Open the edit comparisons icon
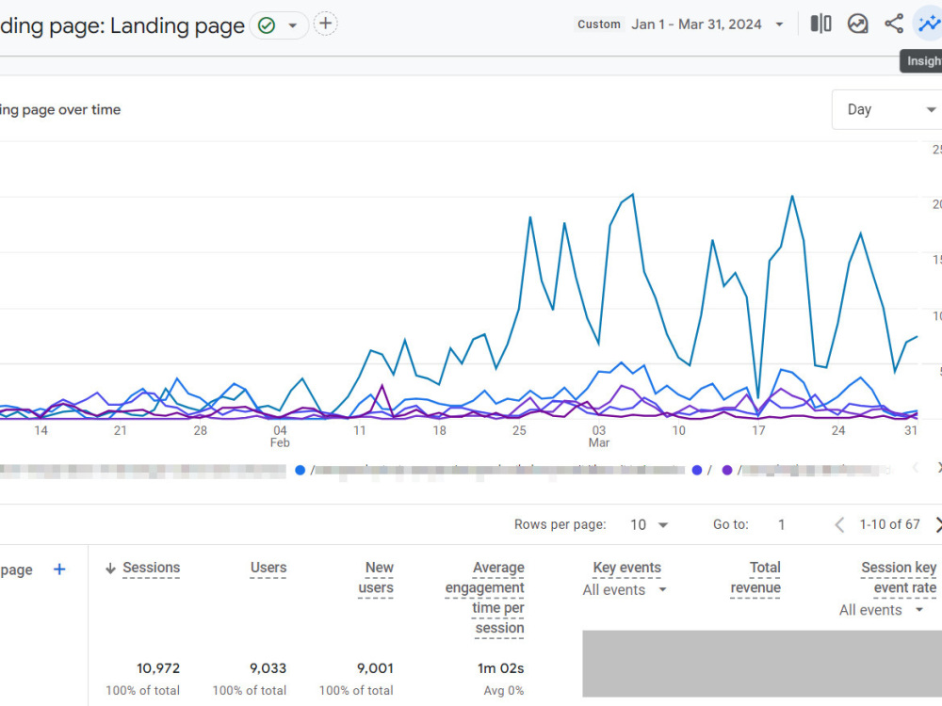 pyautogui.click(x=820, y=24)
